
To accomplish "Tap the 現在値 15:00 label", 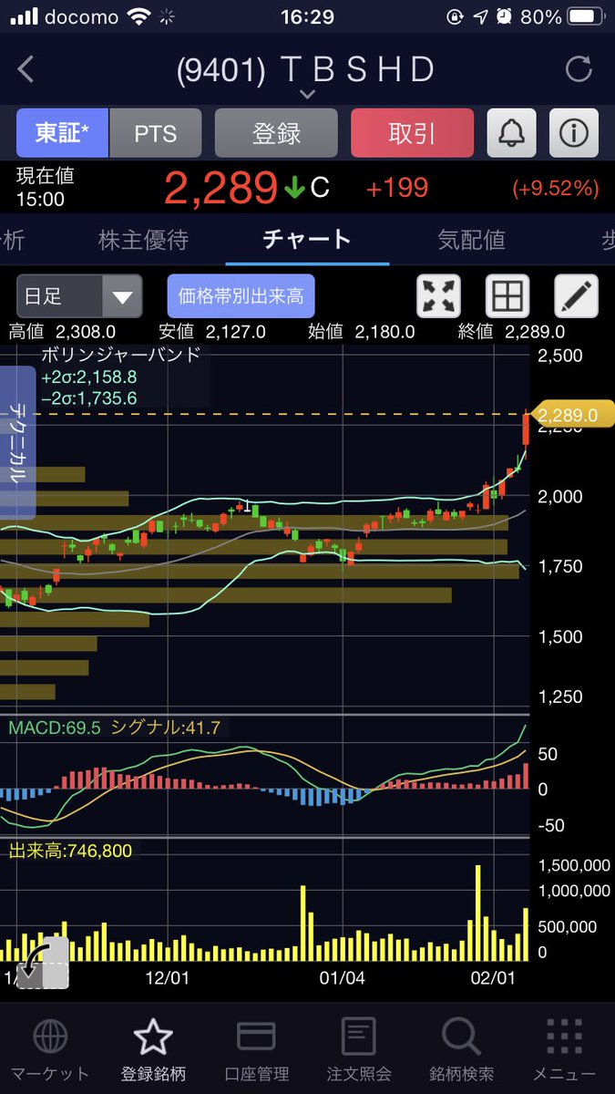I will tap(45, 187).
